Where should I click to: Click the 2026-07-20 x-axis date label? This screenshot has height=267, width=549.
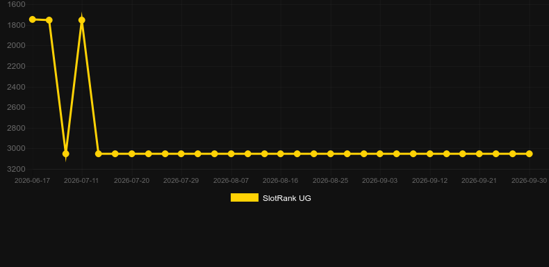pos(131,181)
